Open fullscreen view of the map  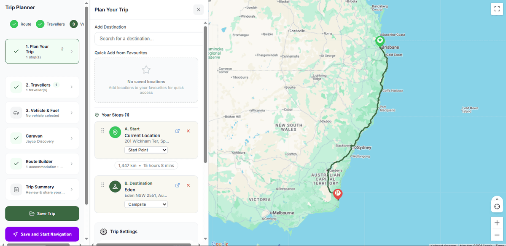pos(497,8)
